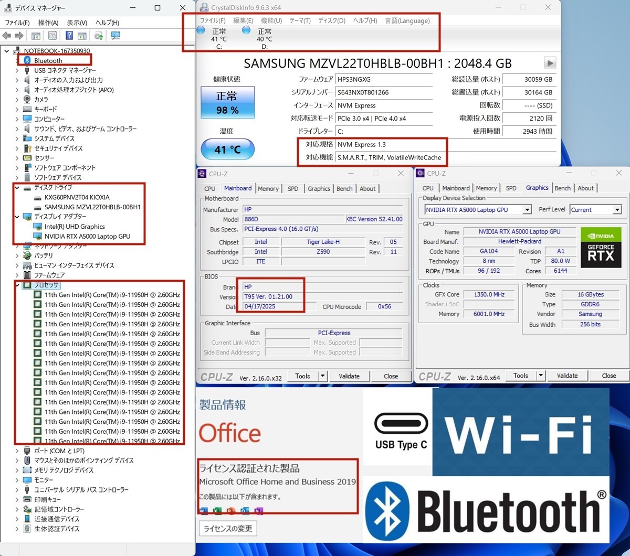Click the メモリ テクノロジ デバイス icon

coord(27,470)
